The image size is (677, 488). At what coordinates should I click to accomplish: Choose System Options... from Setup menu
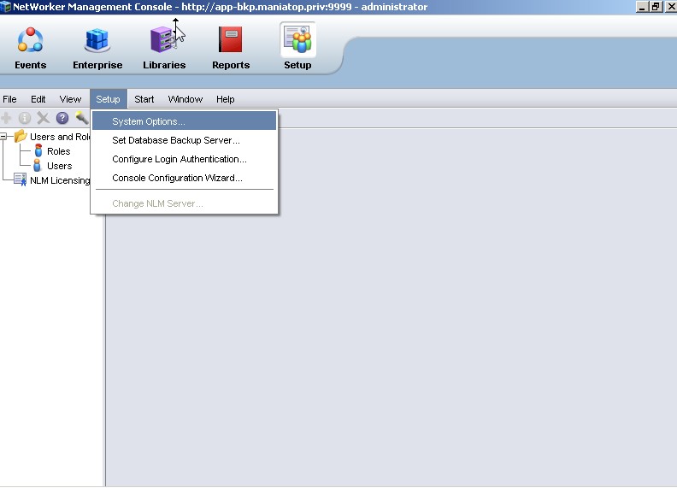(184, 121)
